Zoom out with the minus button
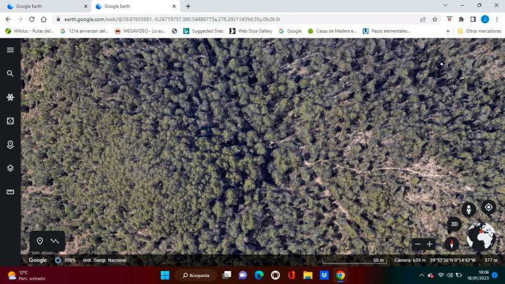The width and height of the screenshot is (505, 284). coord(418,244)
